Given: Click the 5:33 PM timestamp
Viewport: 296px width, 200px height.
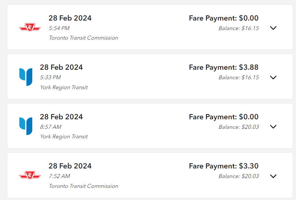Looking at the screenshot, I should click(x=50, y=77).
